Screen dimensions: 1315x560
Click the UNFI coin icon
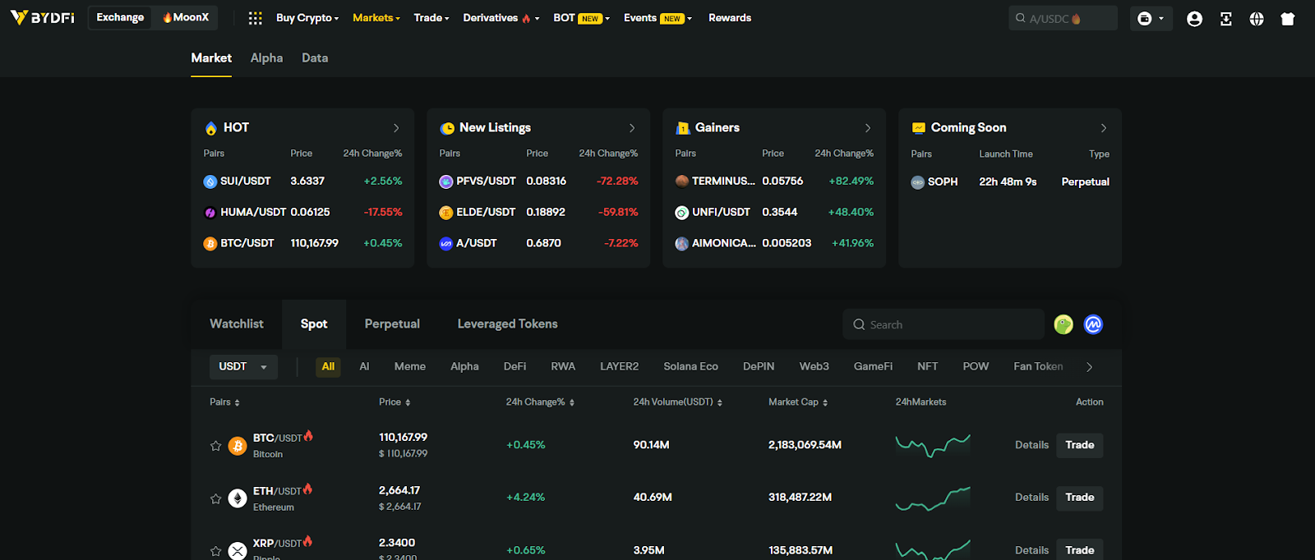(682, 213)
